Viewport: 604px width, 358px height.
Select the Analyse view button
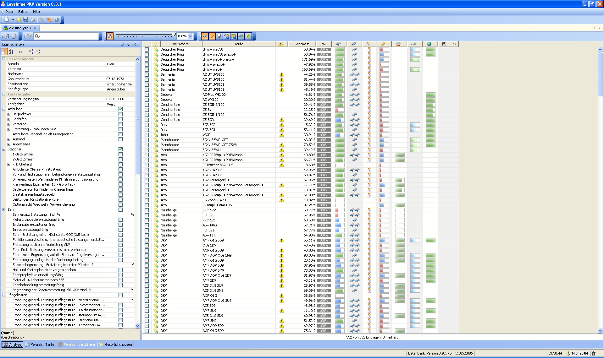click(x=12, y=344)
